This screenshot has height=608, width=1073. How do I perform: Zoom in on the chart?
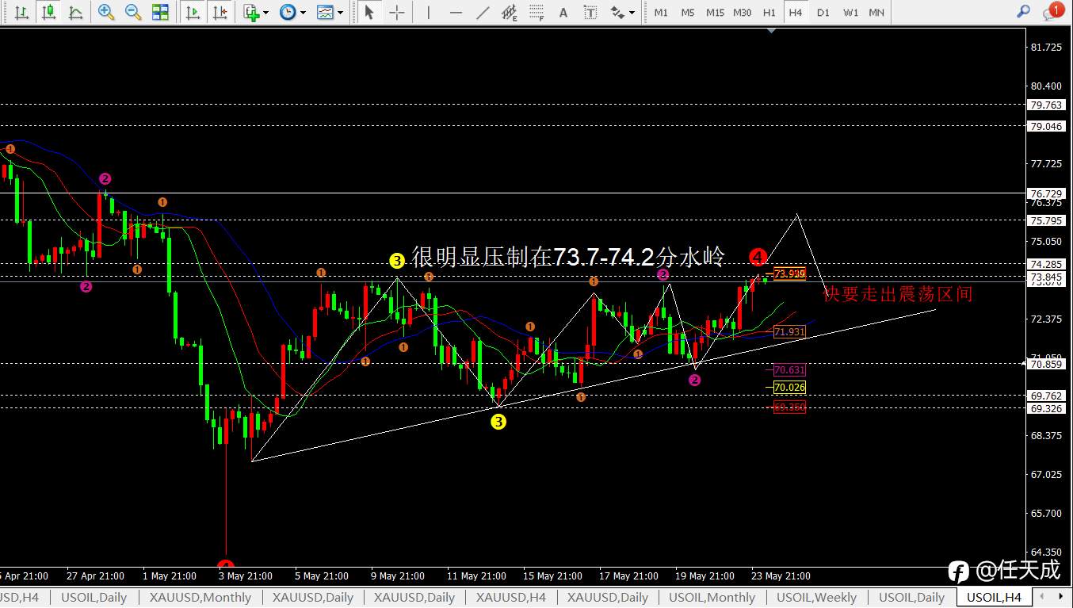click(106, 12)
